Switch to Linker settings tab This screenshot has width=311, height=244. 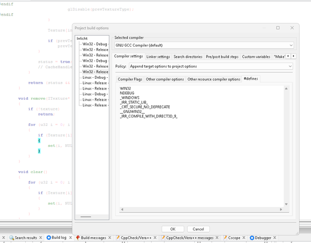[158, 57]
